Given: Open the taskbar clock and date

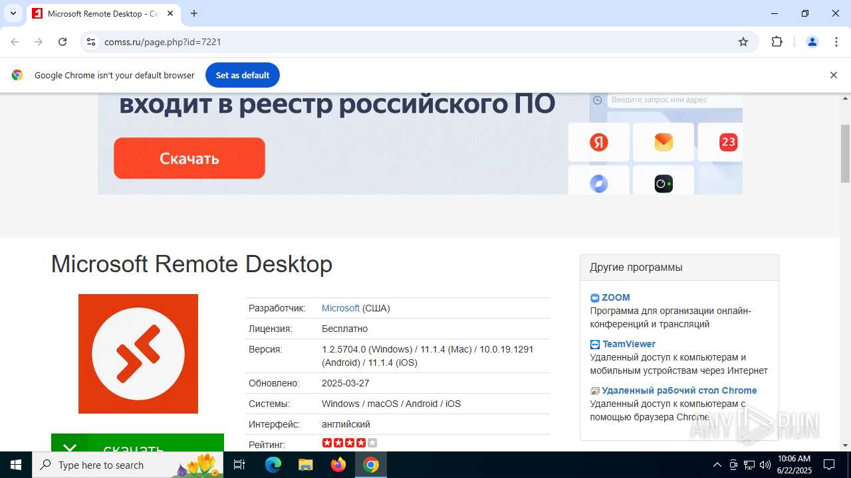Looking at the screenshot, I should pyautogui.click(x=794, y=465).
